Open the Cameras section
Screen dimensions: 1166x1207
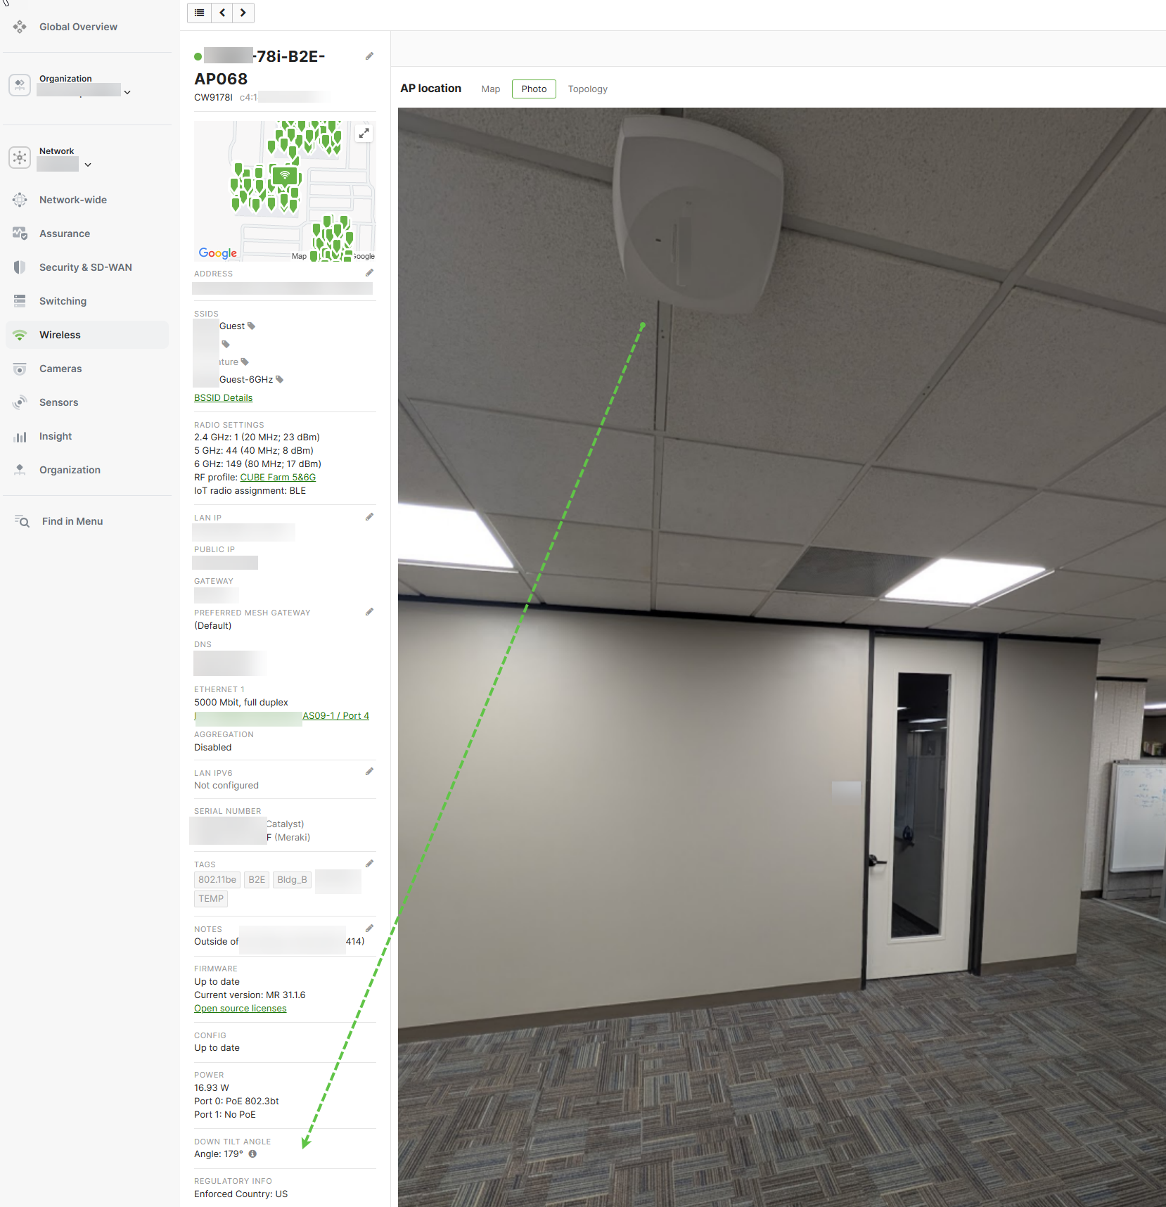60,368
